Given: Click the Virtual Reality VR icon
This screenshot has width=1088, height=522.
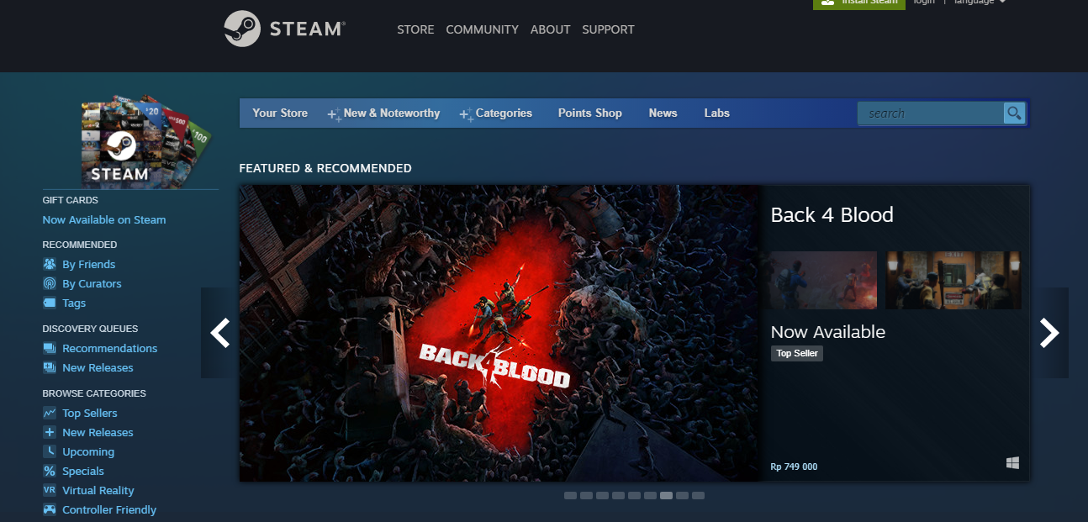Looking at the screenshot, I should [50, 490].
